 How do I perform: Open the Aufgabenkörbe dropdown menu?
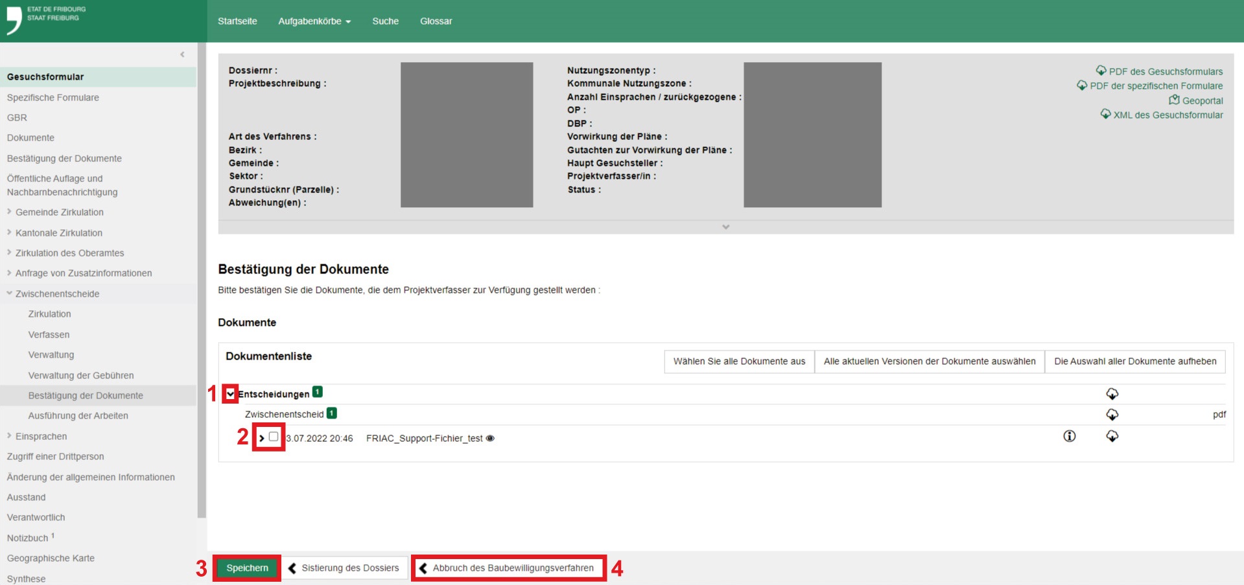314,21
